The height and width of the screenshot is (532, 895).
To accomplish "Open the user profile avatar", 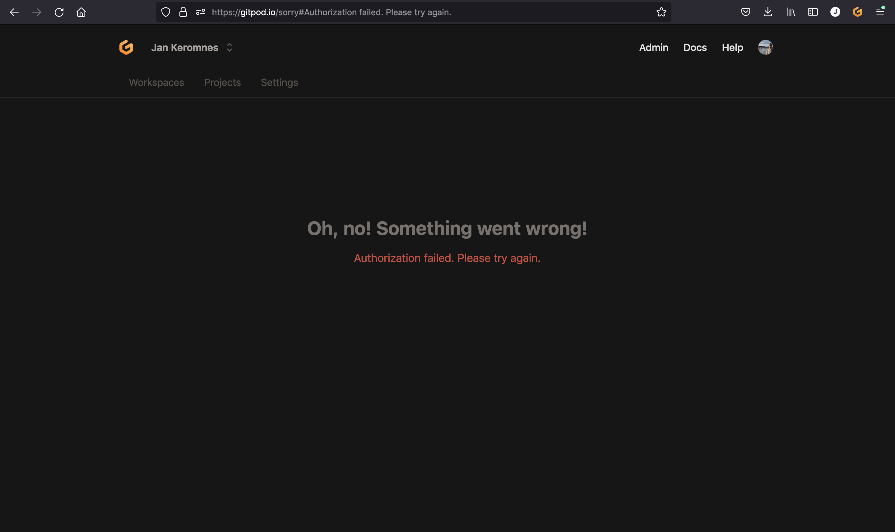I will [x=765, y=47].
